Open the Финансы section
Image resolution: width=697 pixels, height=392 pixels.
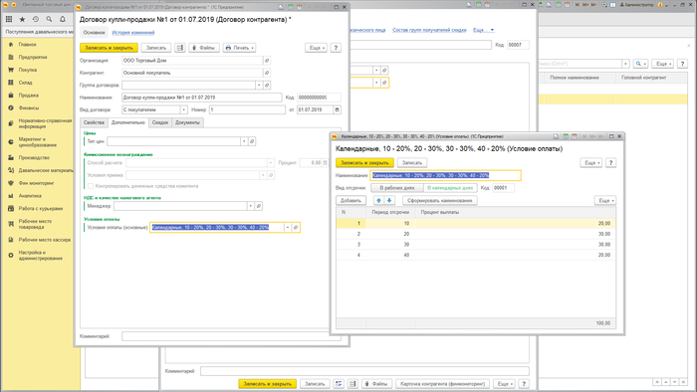pos(29,107)
